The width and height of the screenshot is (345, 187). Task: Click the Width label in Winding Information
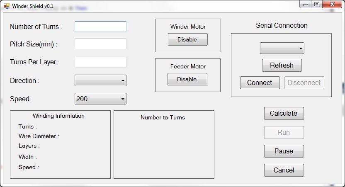tap(28, 157)
